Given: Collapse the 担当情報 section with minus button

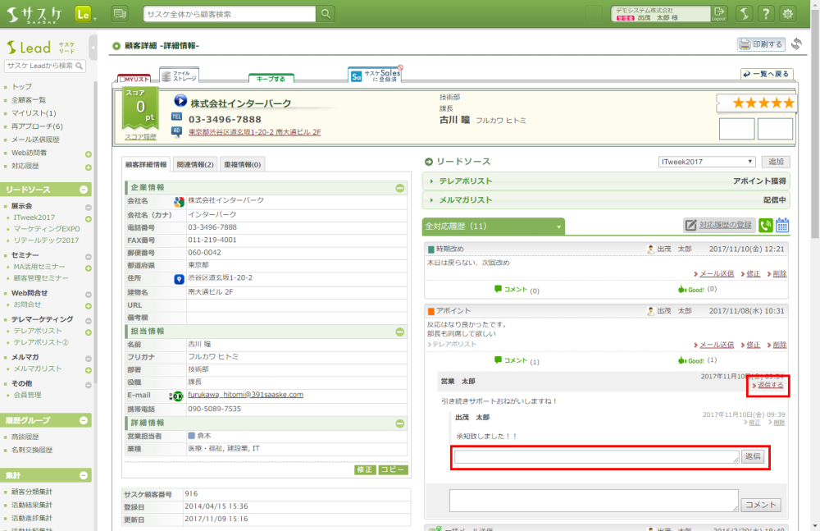Looking at the screenshot, I should point(399,332).
